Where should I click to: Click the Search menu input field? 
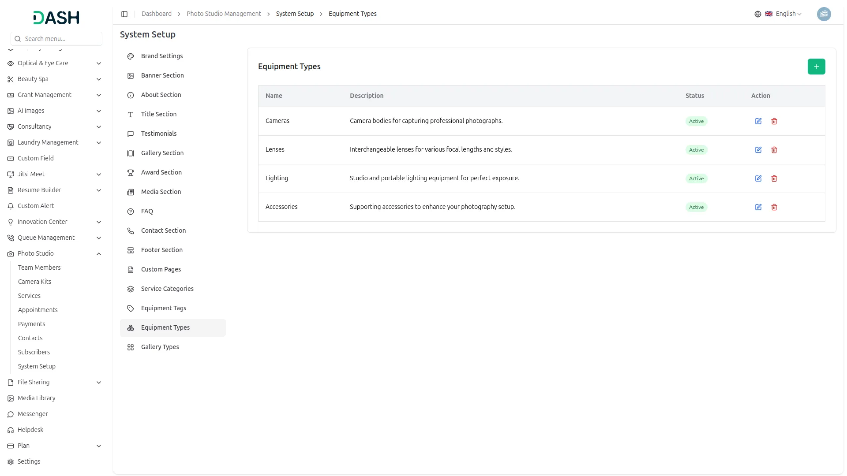pyautogui.click(x=61, y=39)
